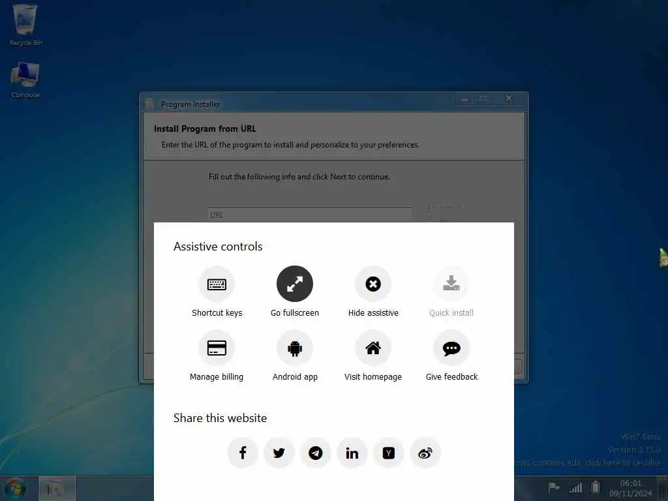668x501 pixels.
Task: Share this website on Hacker News
Action: tap(389, 453)
